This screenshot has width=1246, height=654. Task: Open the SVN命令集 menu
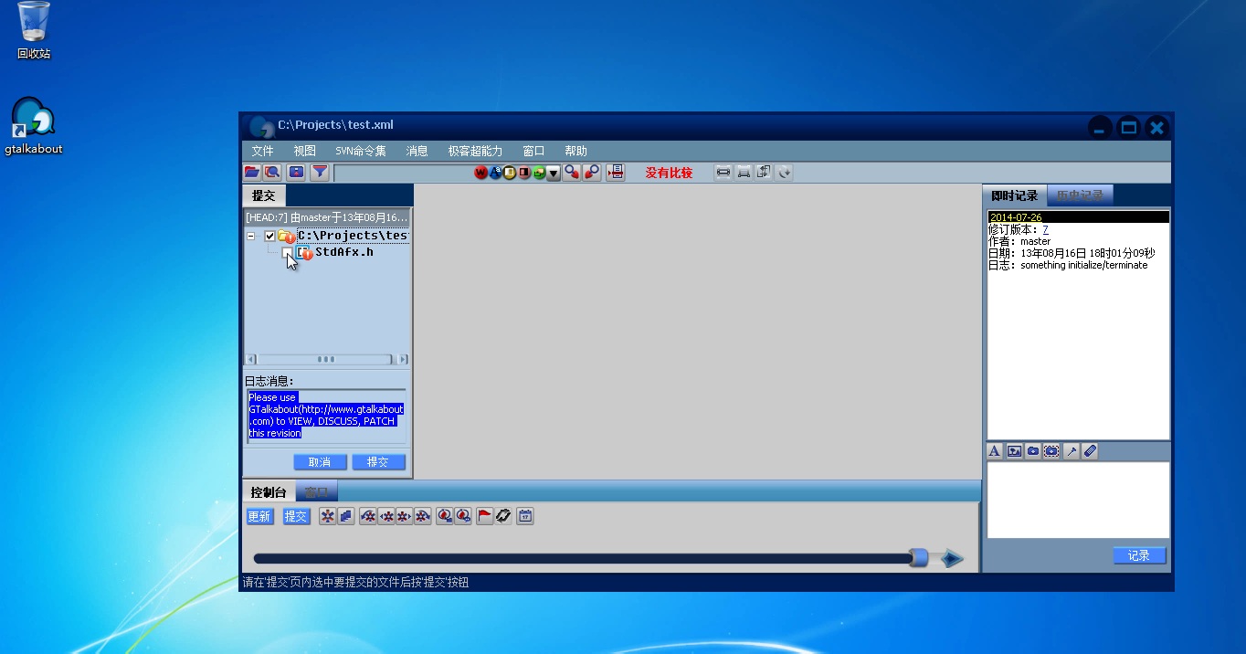click(x=361, y=152)
